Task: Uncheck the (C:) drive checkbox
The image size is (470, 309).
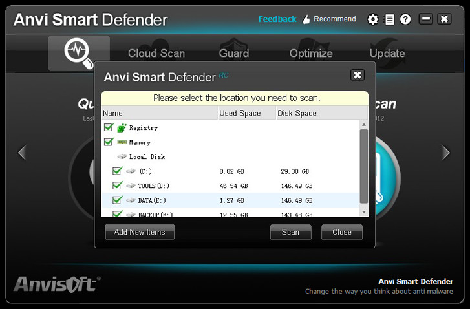Action: coord(117,171)
